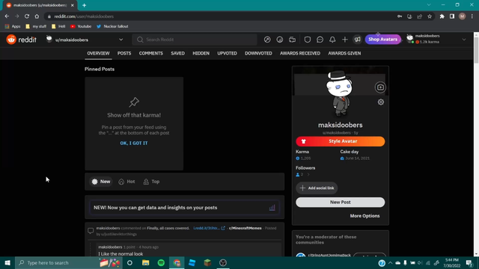Click the banner camera upload icon
This screenshot has height=269, width=479.
(x=380, y=87)
